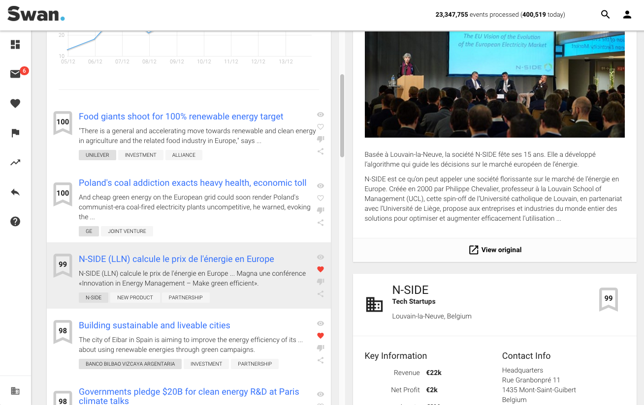Click the trend line chart at 08/12
This screenshot has height=405, width=644.
click(x=149, y=32)
